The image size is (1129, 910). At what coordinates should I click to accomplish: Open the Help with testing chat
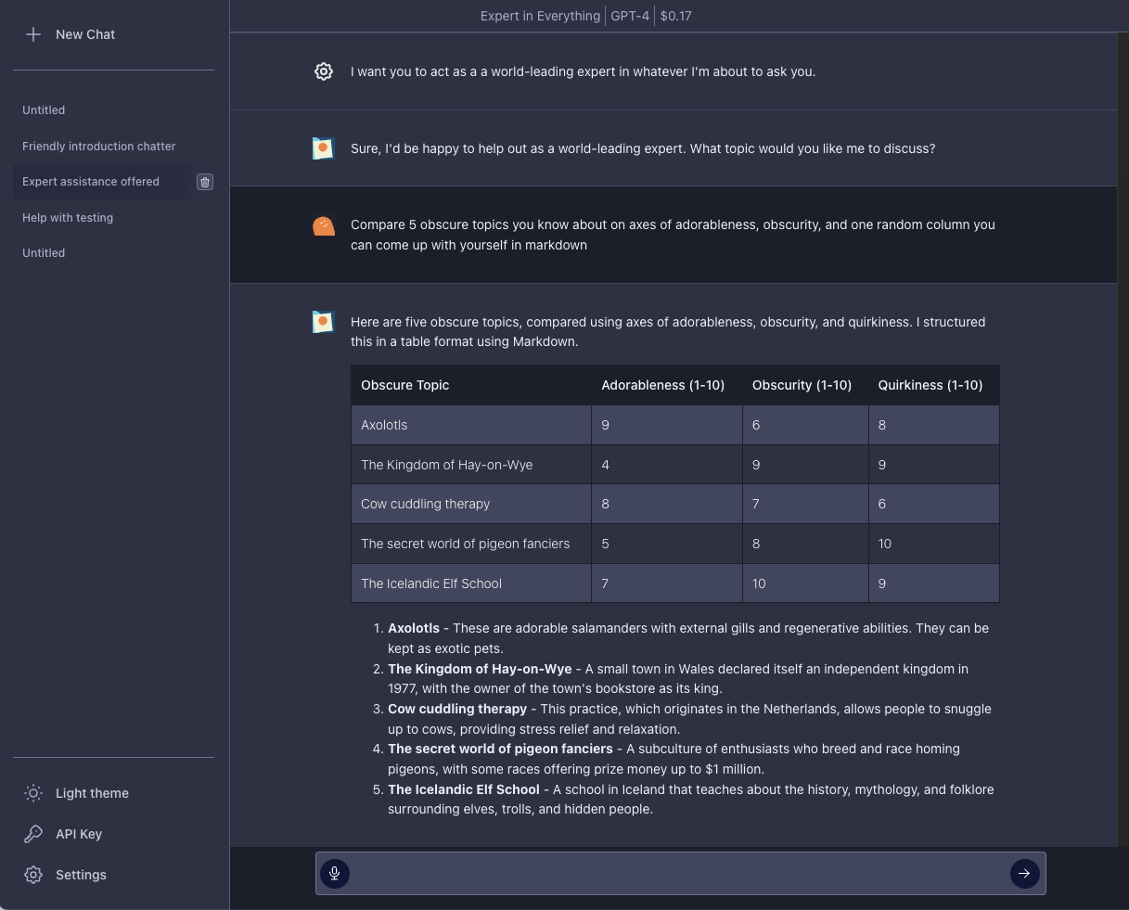pos(68,218)
